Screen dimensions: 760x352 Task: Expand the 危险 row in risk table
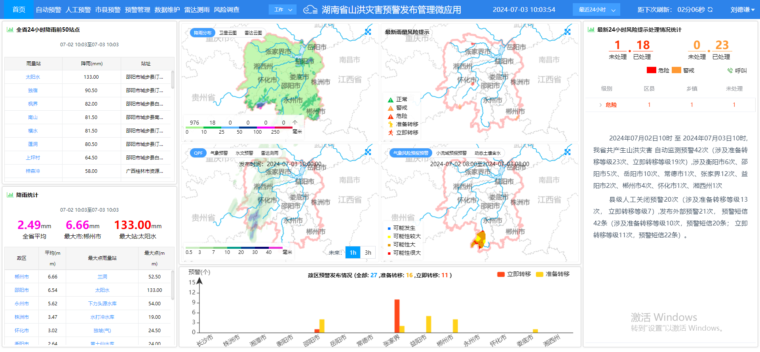(x=600, y=105)
